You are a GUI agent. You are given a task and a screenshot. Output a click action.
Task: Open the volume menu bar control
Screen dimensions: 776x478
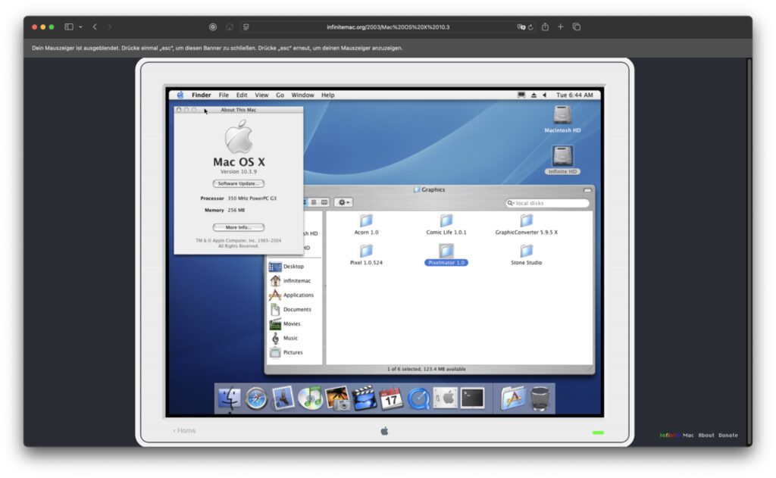coord(544,95)
